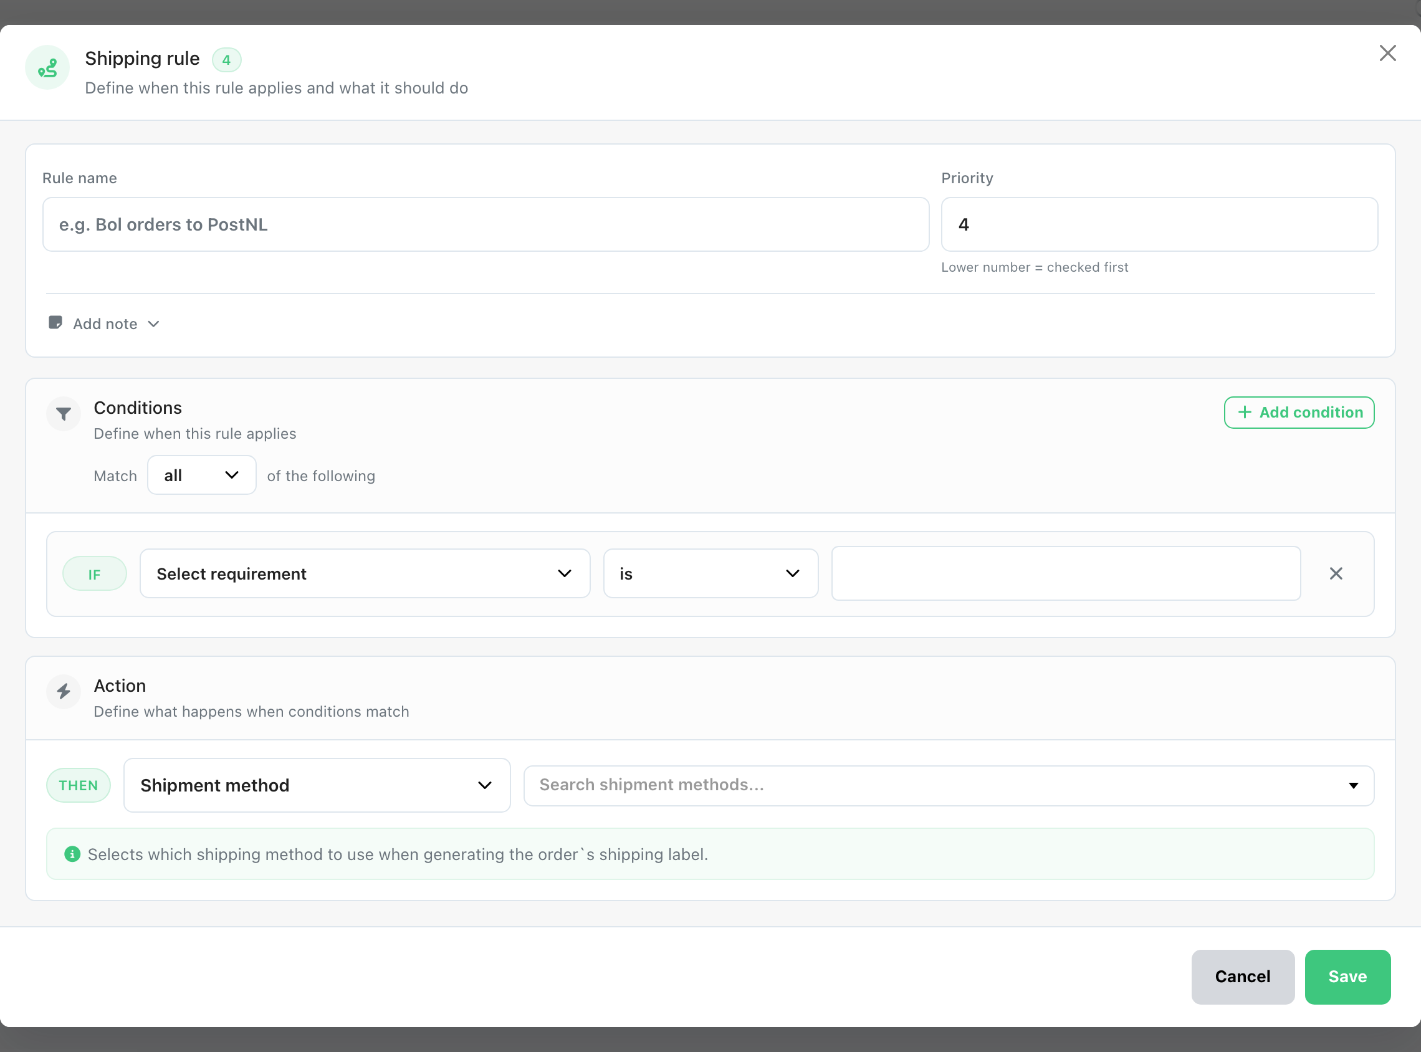The width and height of the screenshot is (1421, 1052).
Task: Open the 'is' operator dropdown
Action: (710, 574)
